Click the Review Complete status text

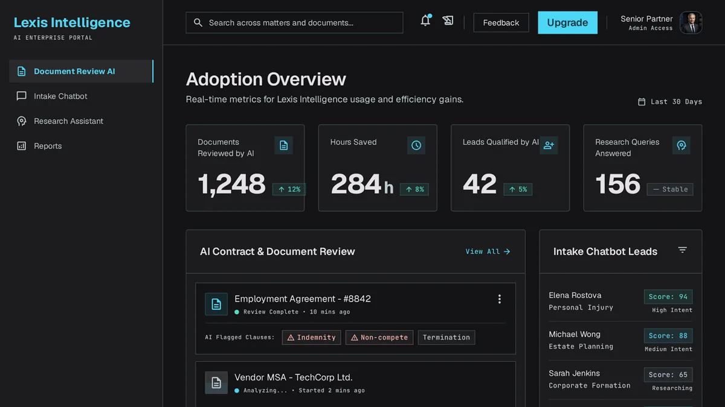point(271,312)
